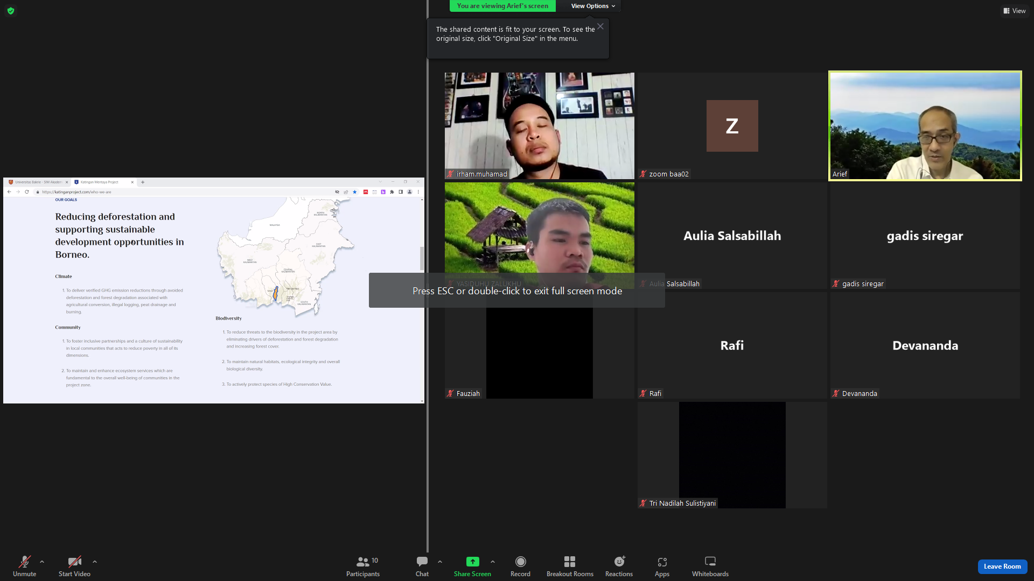
Task: Open the extensions puzzle icon in shared browser
Action: (392, 192)
